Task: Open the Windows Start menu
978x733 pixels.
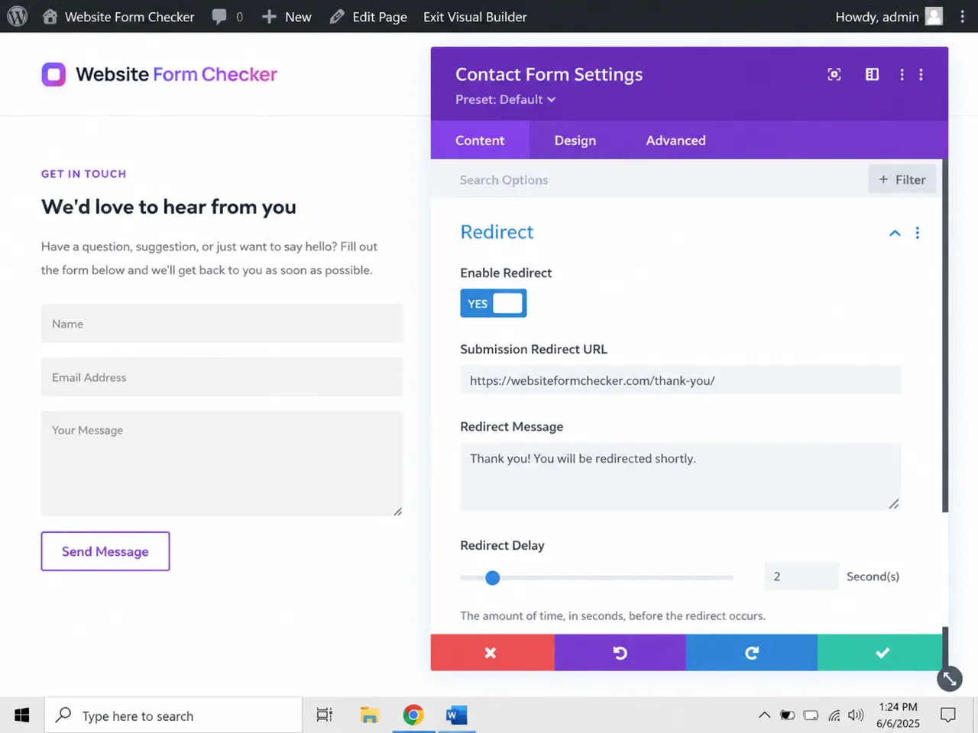Action: point(22,715)
